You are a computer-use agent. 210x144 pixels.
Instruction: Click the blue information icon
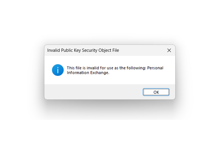coord(58,70)
